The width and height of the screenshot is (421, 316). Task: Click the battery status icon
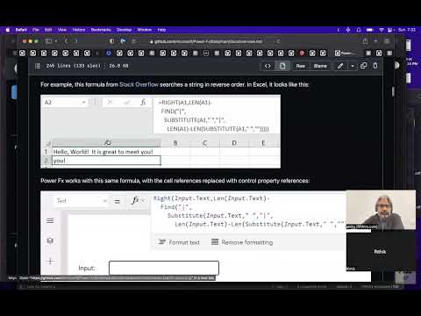[370, 30]
